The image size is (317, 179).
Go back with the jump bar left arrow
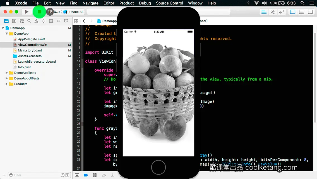(x=84, y=21)
